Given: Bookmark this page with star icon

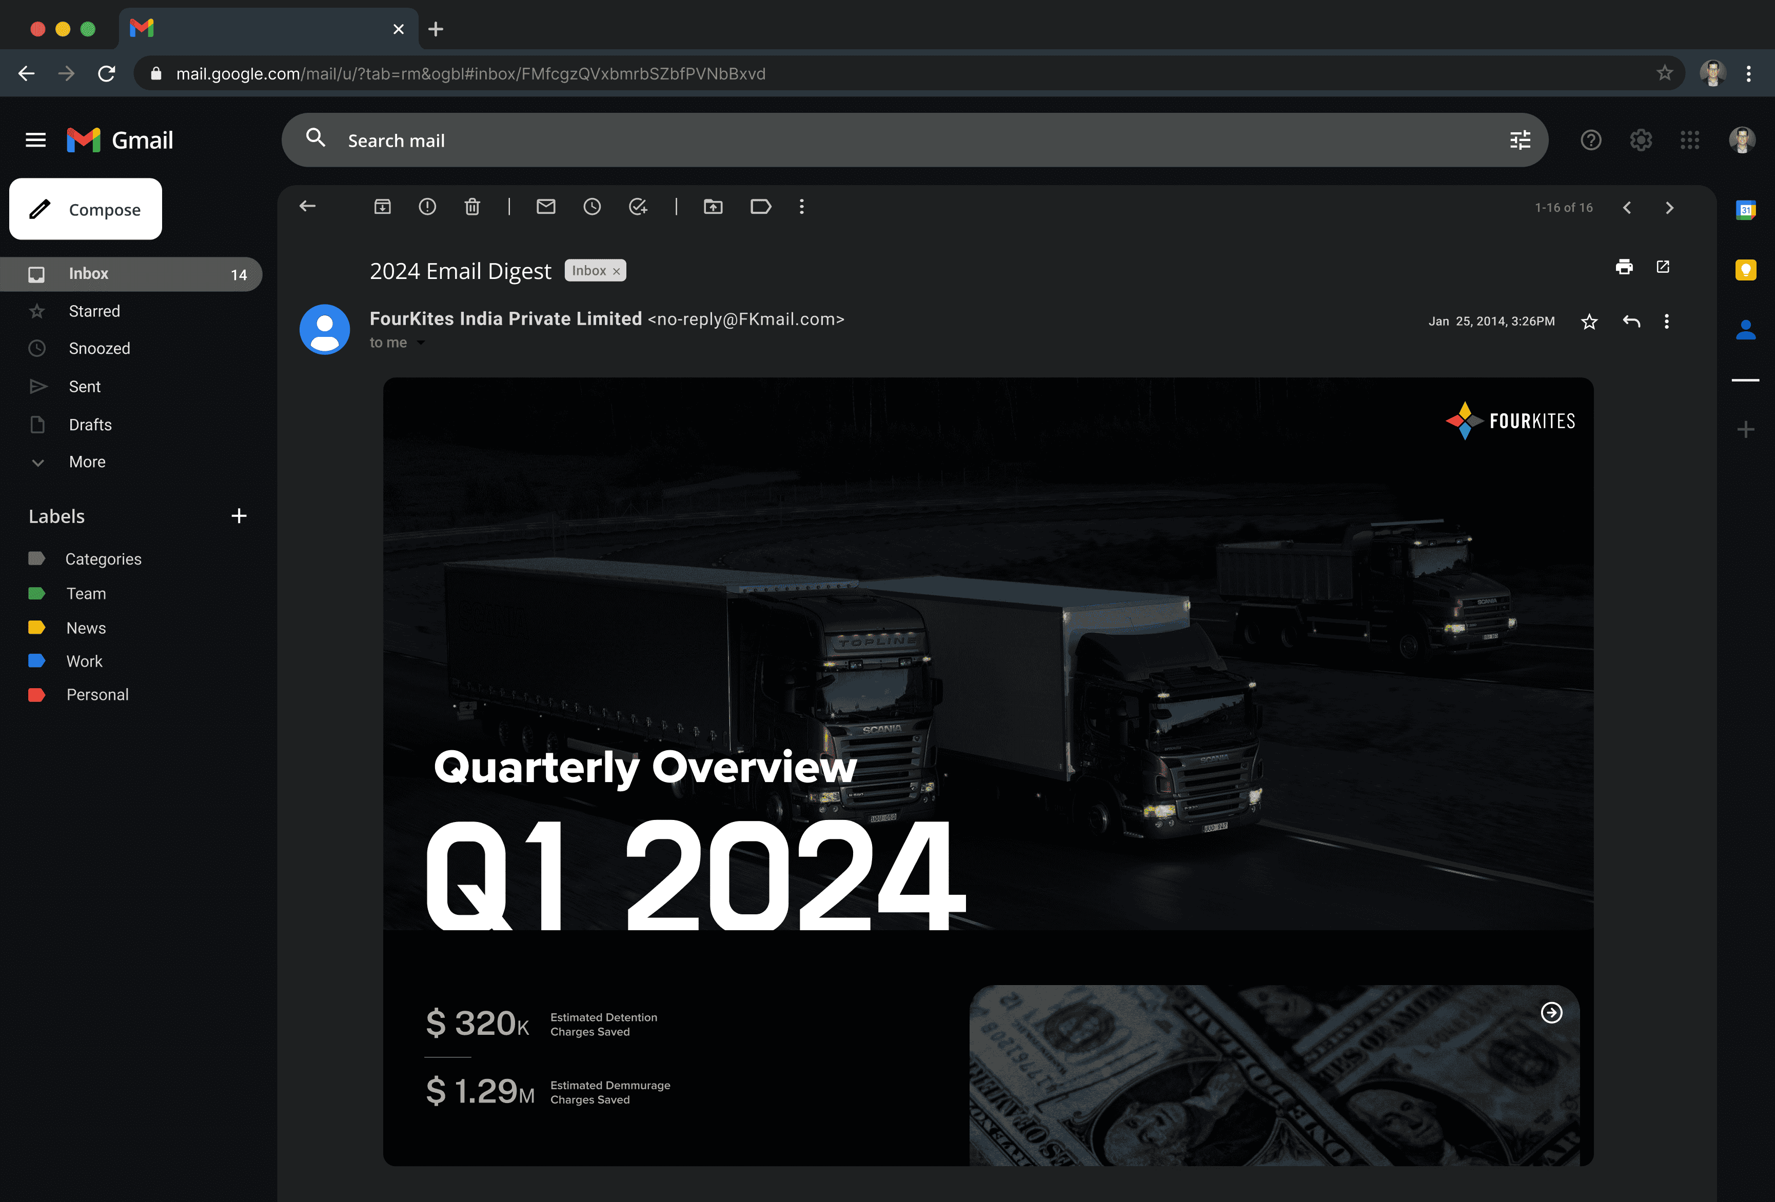Looking at the screenshot, I should click(1665, 73).
